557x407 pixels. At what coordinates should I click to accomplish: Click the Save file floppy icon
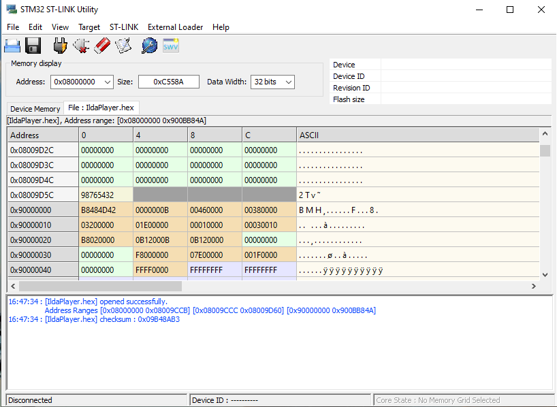[x=33, y=46]
